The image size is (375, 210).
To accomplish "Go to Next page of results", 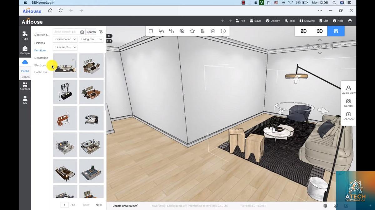I will 99,205.
